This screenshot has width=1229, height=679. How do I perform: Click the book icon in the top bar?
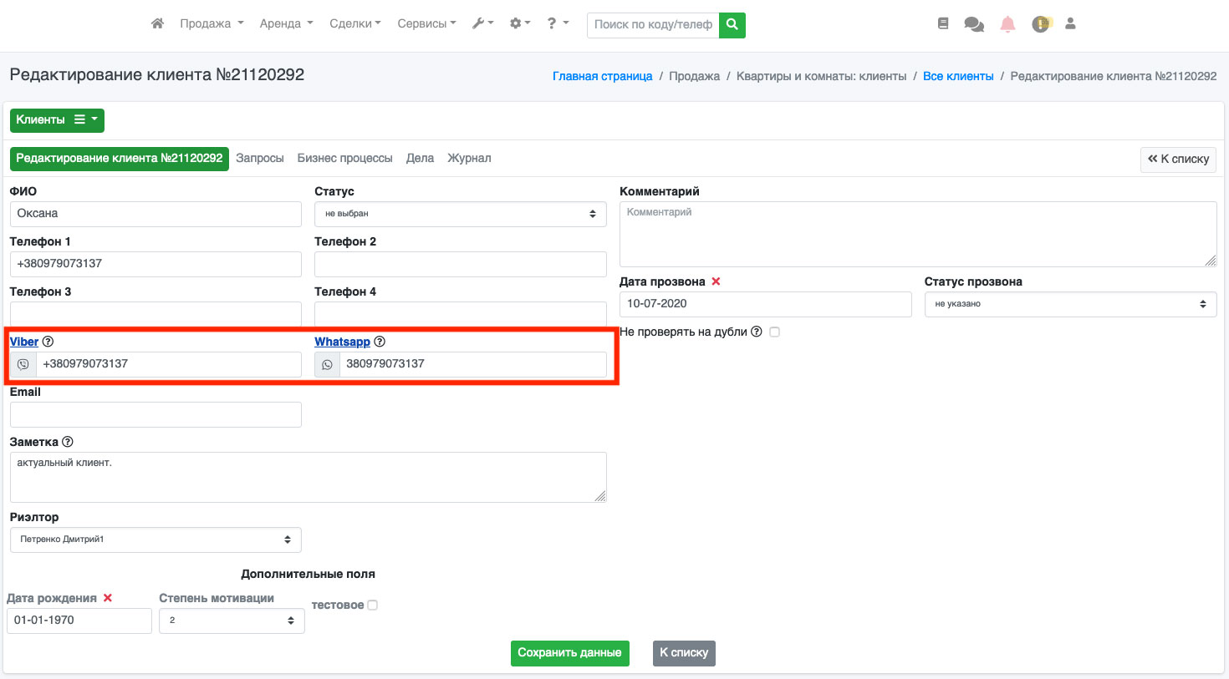(943, 24)
